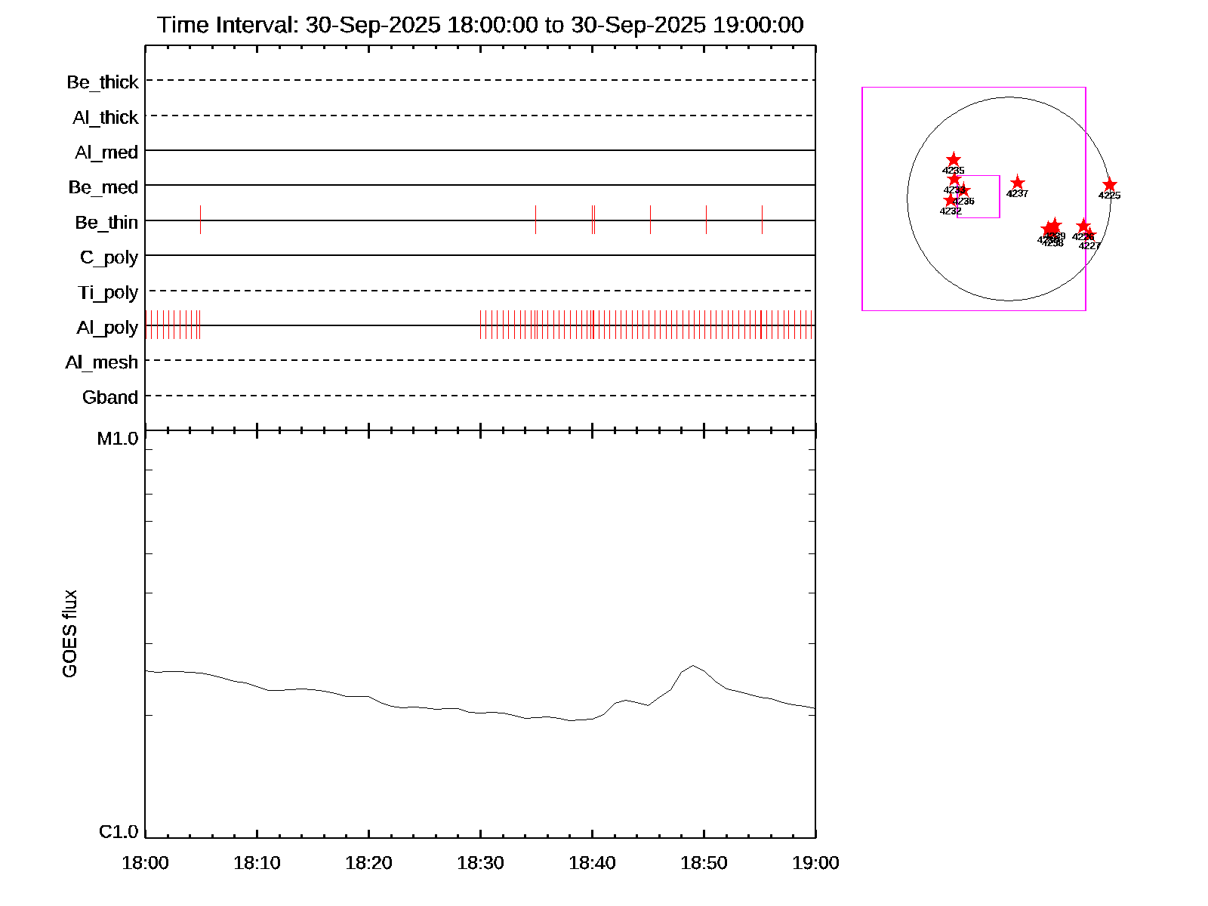
Task: Click the Be_thin filter label
Action: [x=106, y=222]
